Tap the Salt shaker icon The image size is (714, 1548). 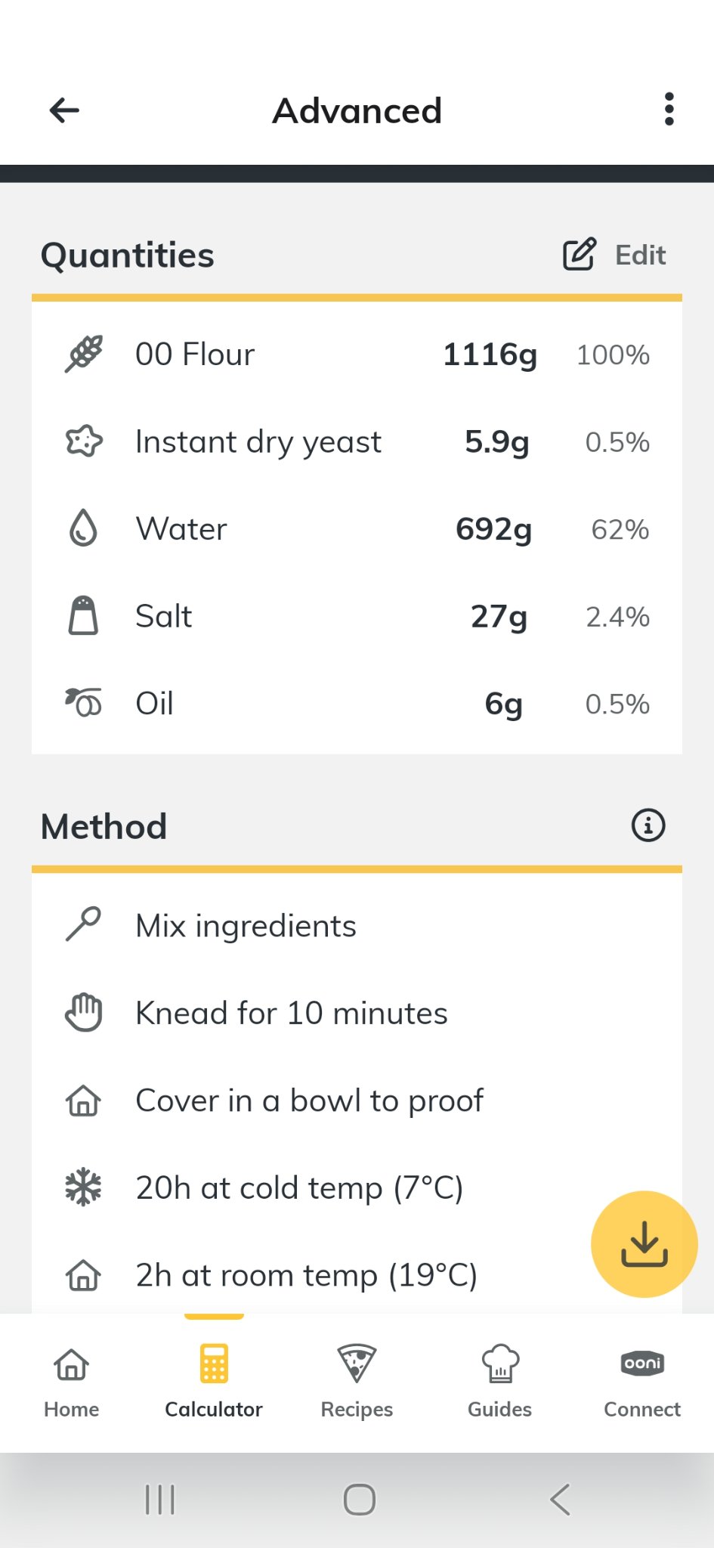click(x=83, y=615)
